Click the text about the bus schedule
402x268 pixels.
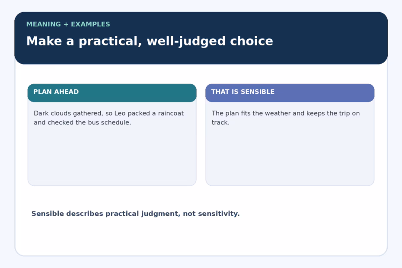coord(82,123)
